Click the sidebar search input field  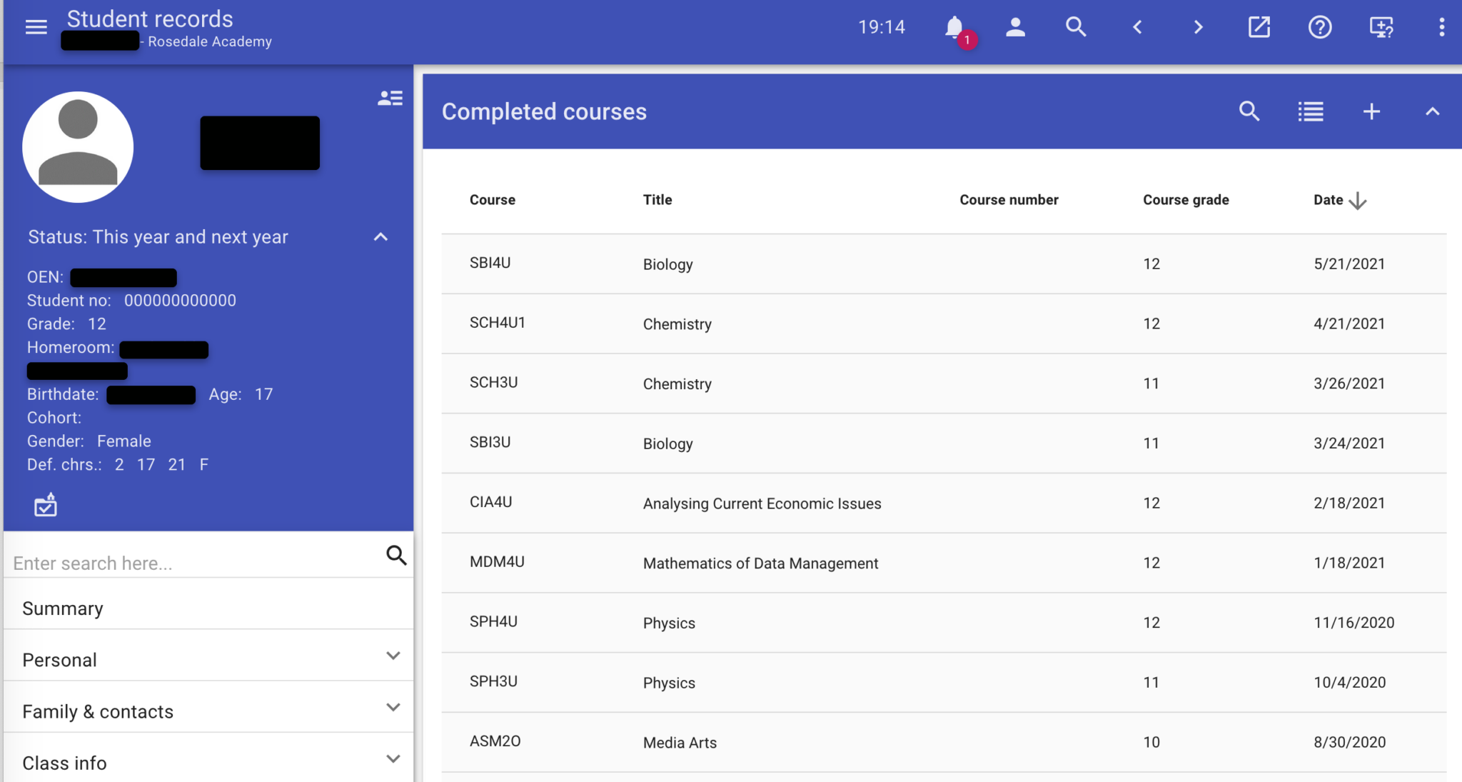193,563
